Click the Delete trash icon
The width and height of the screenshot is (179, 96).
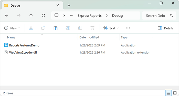point(92,28)
